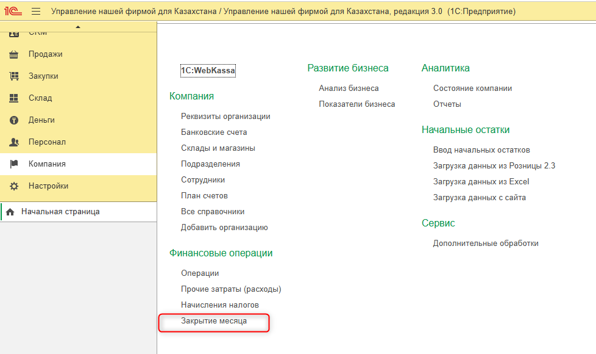Image resolution: width=596 pixels, height=354 pixels.
Task: Click the Склад grid icon
Action: pyautogui.click(x=15, y=98)
